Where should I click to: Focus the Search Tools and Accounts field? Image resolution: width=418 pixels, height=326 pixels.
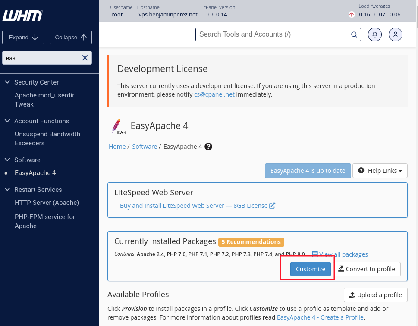[x=273, y=34]
